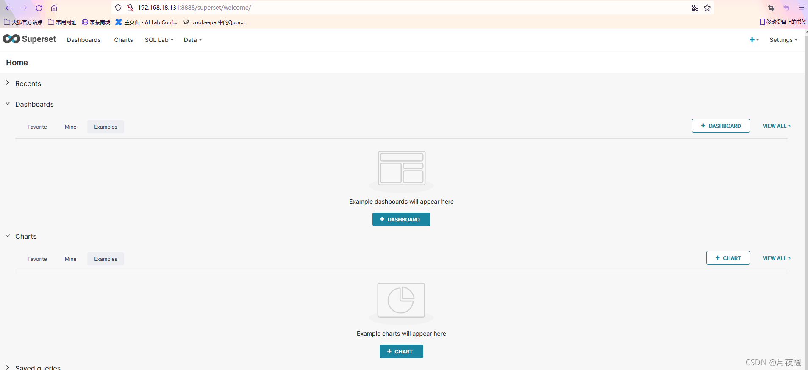
Task: Click the Superset logo
Action: [29, 39]
